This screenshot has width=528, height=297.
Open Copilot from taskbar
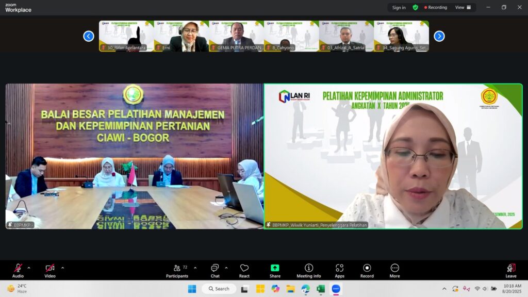click(x=275, y=289)
